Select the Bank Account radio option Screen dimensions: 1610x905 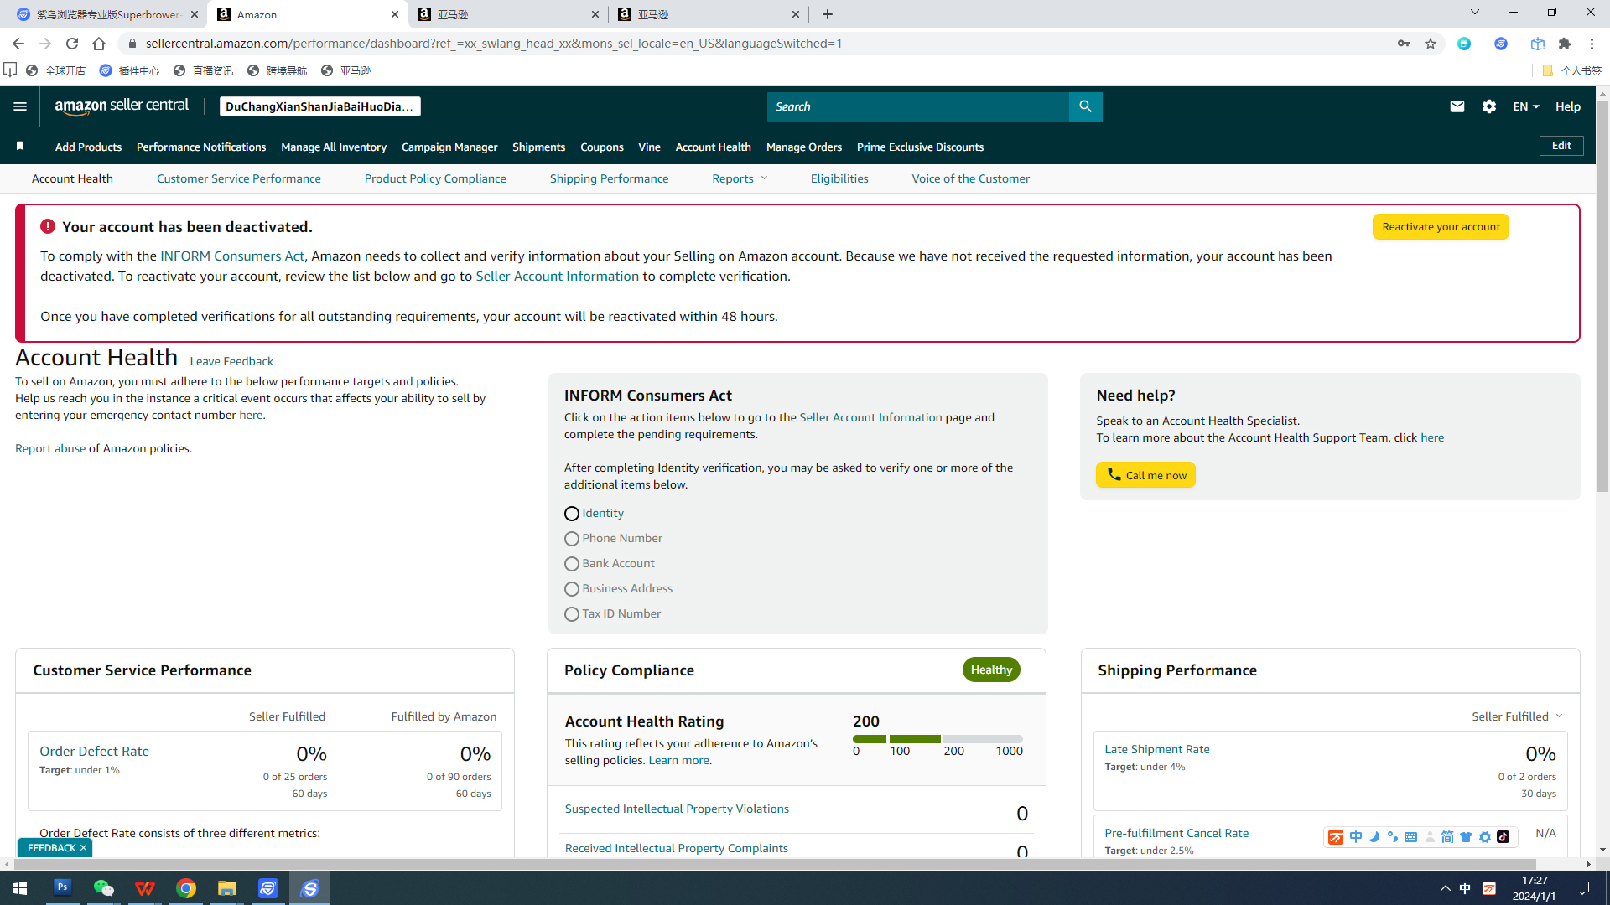[572, 564]
